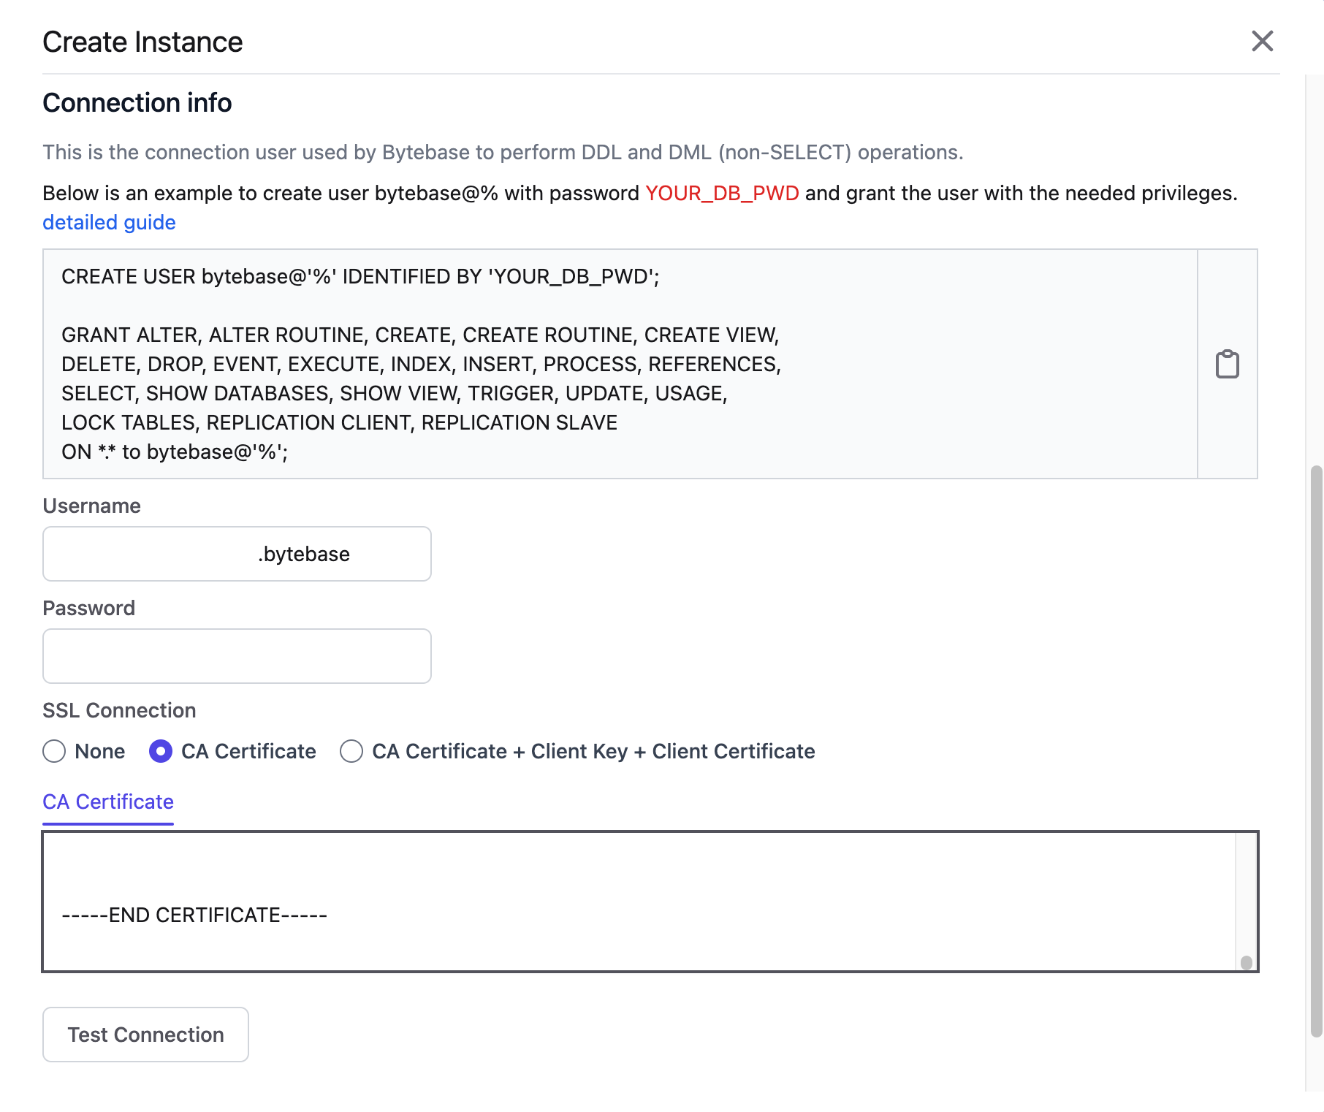Select the SSL Connection section label

click(x=119, y=709)
